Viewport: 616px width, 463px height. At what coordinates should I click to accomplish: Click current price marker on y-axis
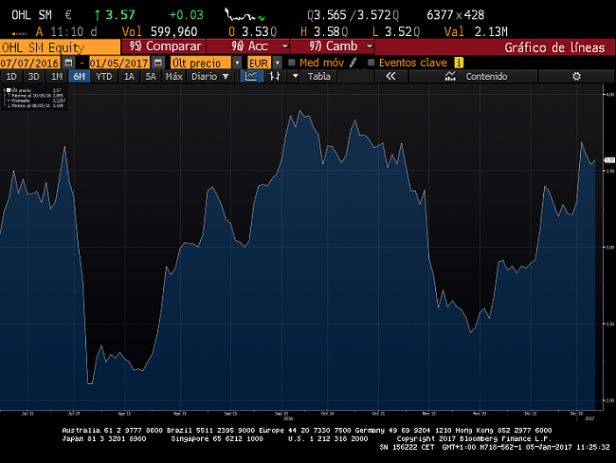click(x=609, y=160)
